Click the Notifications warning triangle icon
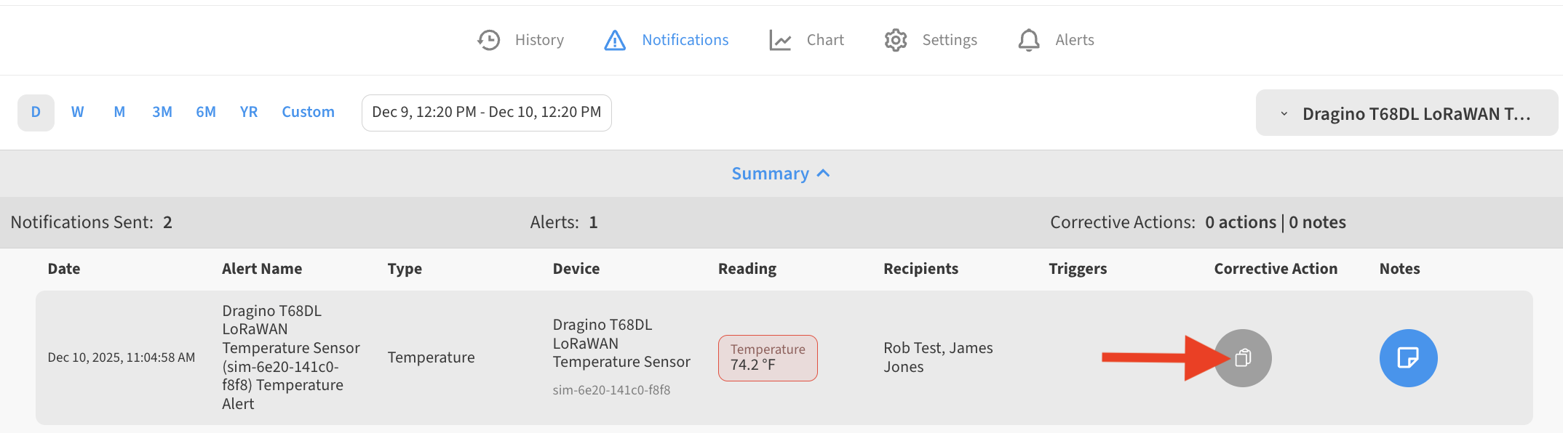 (x=615, y=40)
